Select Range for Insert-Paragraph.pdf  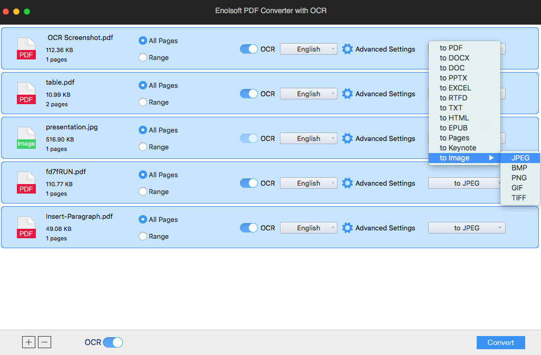point(143,236)
